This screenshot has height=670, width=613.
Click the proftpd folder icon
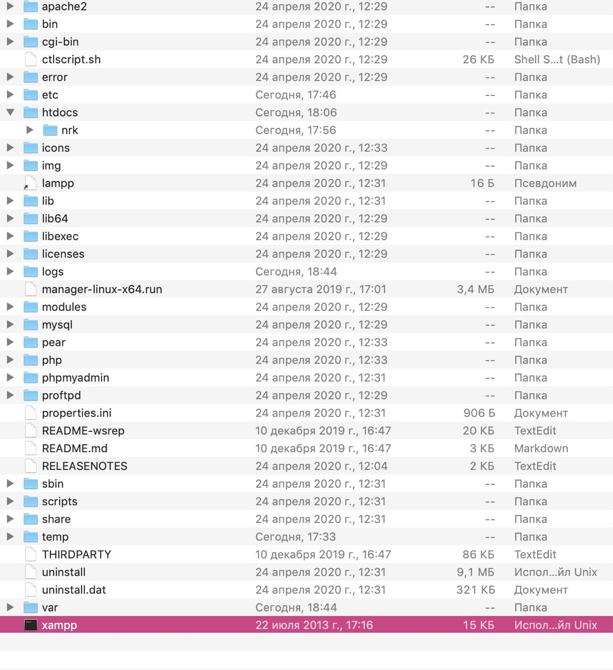coord(31,395)
